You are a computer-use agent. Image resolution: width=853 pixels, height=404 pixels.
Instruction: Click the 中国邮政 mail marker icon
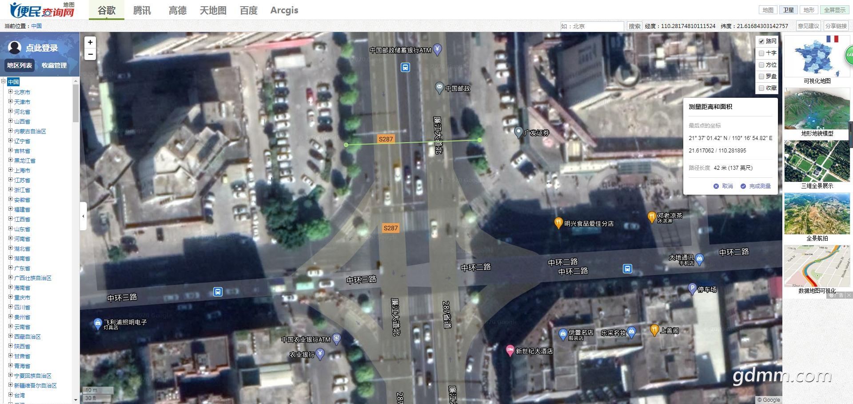(x=439, y=88)
